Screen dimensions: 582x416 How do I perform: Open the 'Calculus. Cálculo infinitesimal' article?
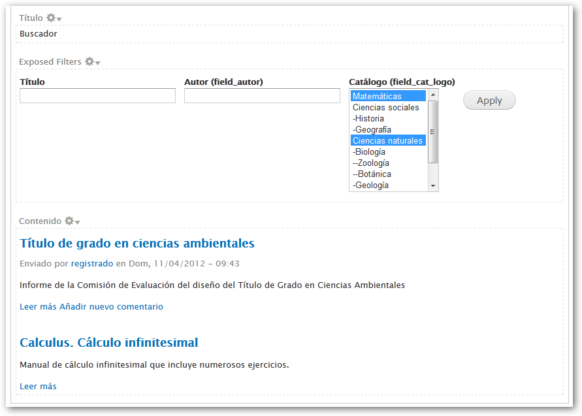(x=109, y=343)
